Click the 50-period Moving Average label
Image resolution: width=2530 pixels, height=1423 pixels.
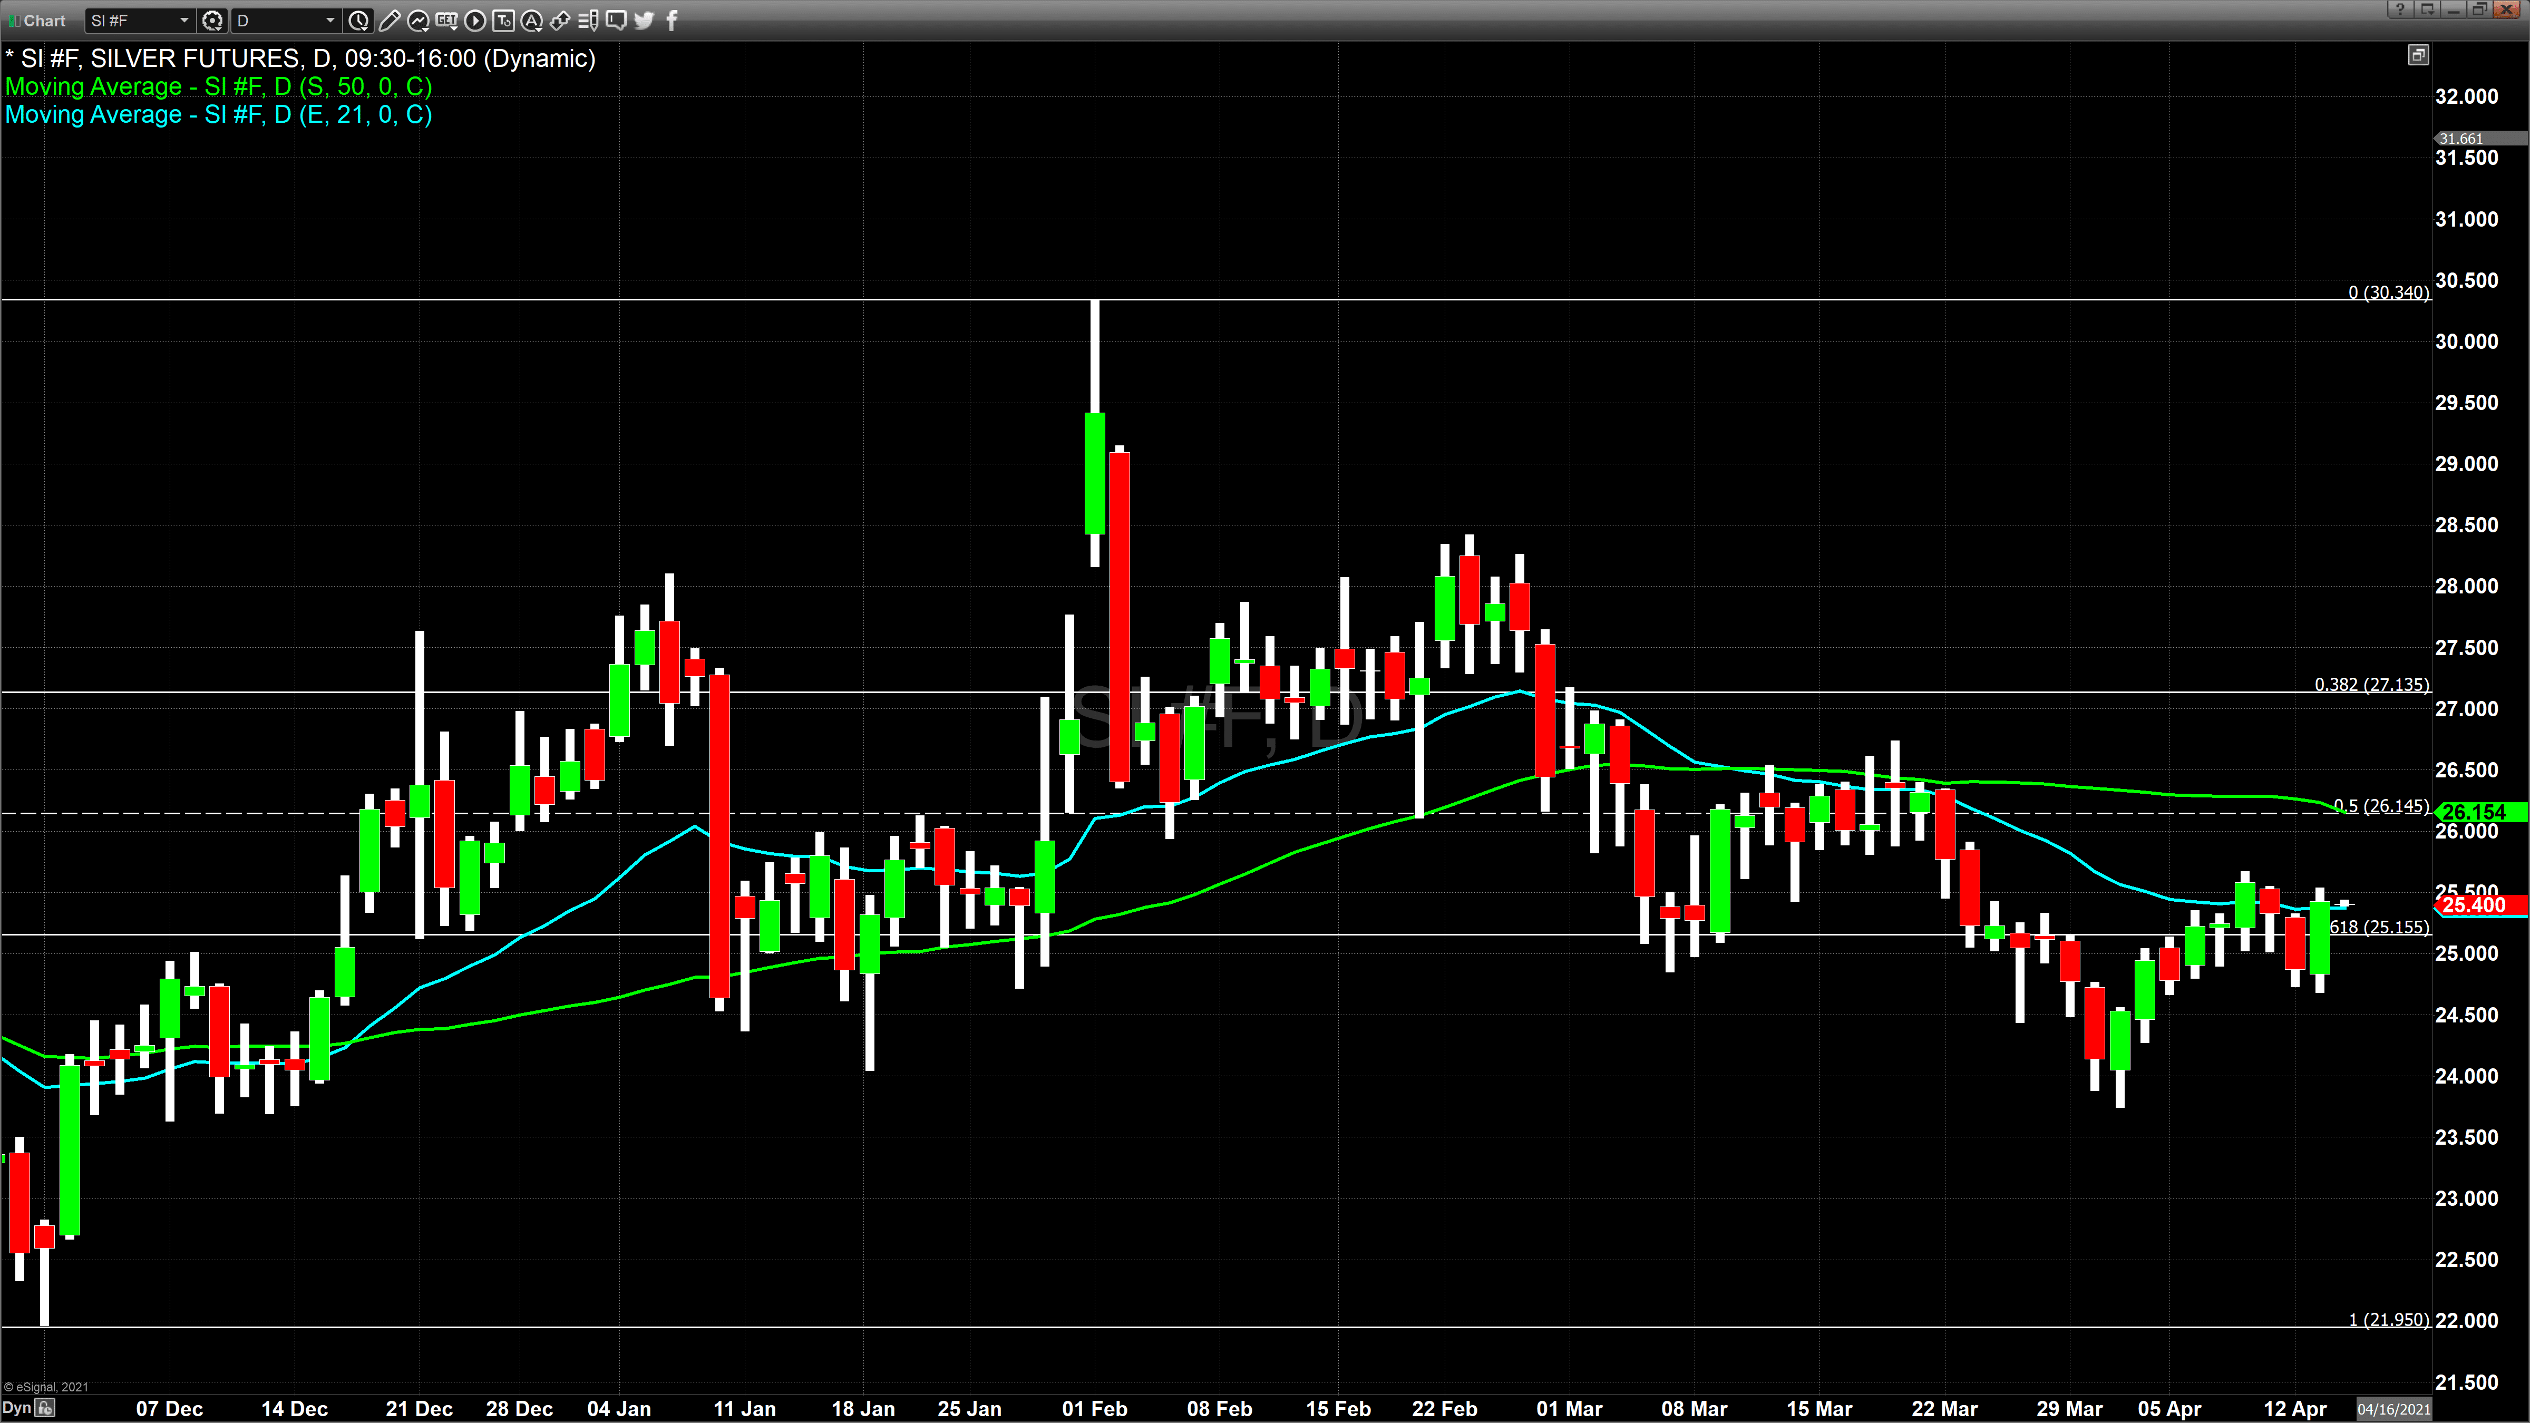[x=218, y=86]
